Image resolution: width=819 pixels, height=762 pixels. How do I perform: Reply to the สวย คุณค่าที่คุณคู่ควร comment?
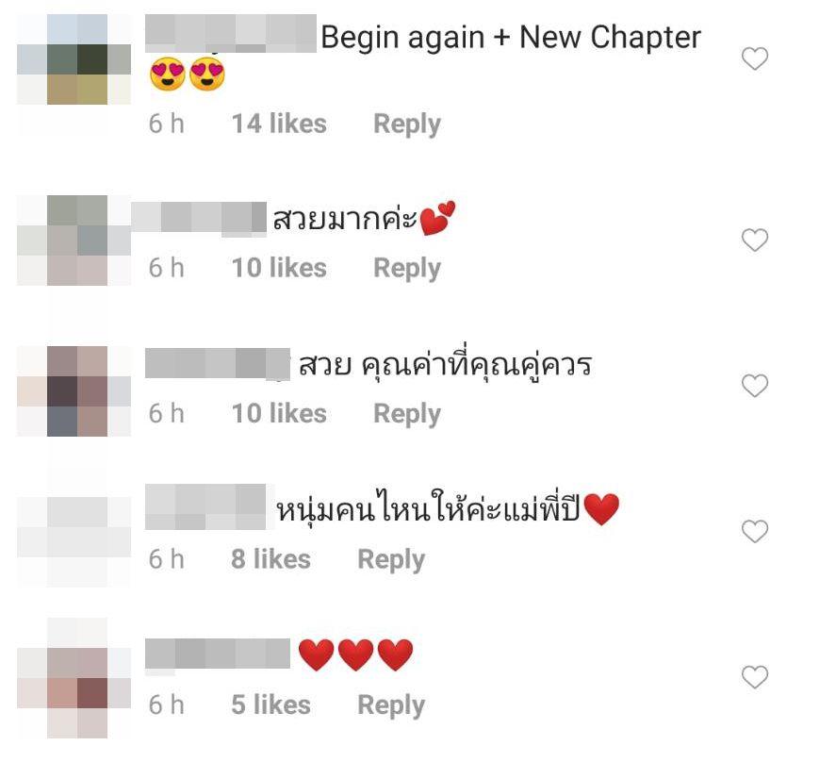407,414
